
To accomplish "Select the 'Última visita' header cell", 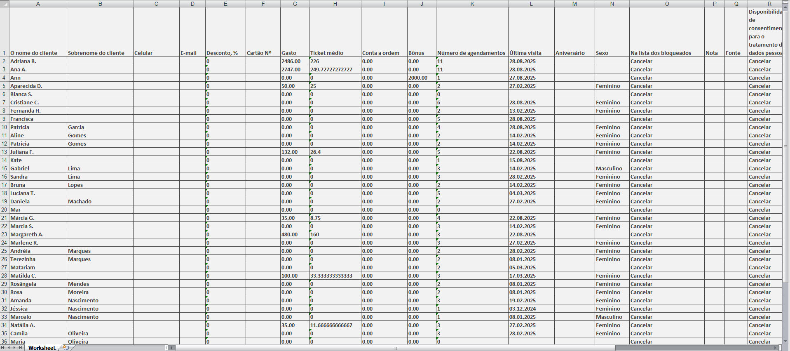I will tap(531, 53).
